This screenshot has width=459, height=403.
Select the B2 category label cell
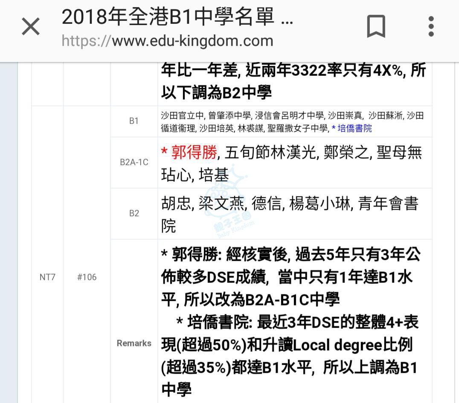click(134, 213)
